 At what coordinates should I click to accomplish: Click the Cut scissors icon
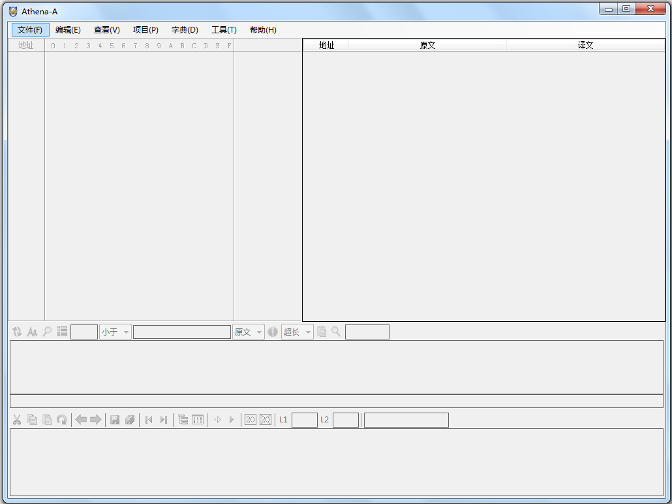17,420
